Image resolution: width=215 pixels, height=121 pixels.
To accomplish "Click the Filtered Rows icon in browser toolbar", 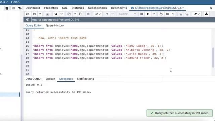I will click(x=20, y=8).
